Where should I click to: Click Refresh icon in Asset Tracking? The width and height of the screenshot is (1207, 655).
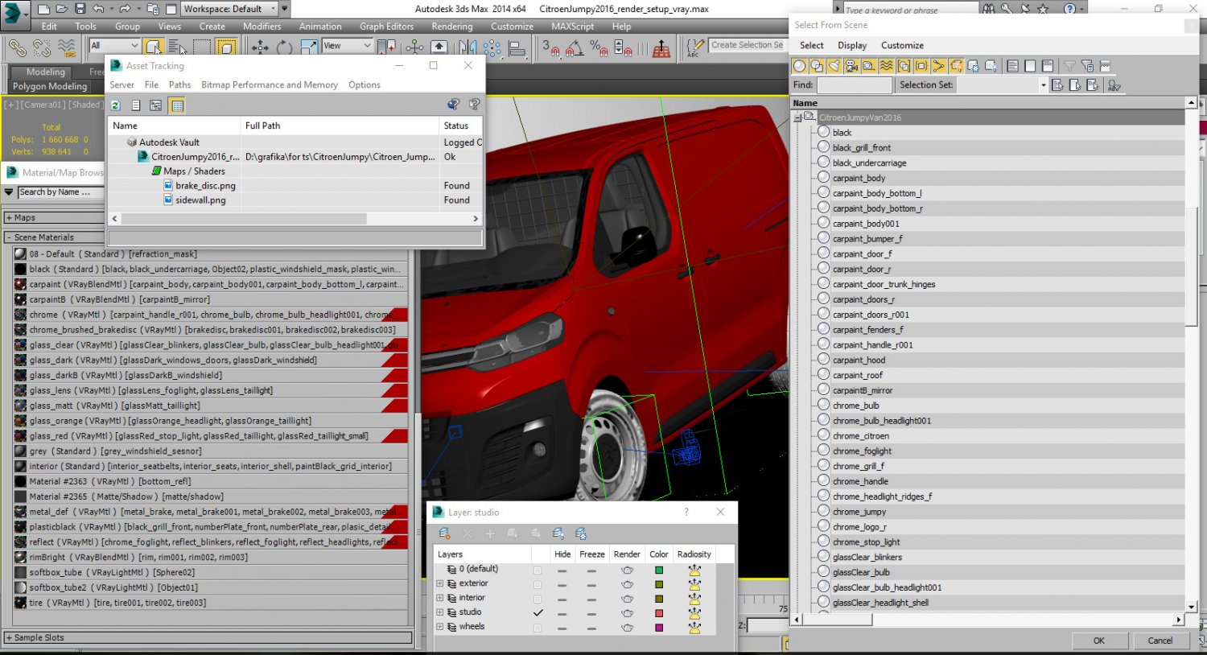tap(116, 105)
